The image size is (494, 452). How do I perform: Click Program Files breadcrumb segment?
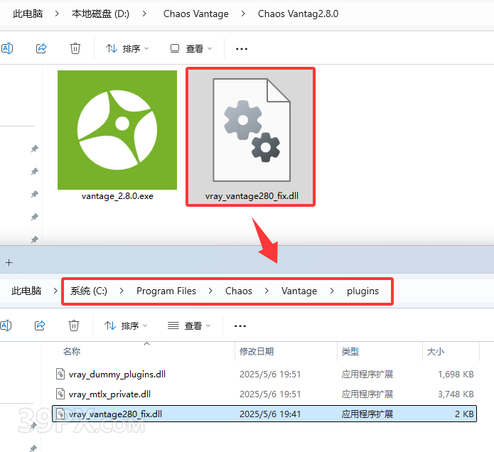[x=166, y=291]
